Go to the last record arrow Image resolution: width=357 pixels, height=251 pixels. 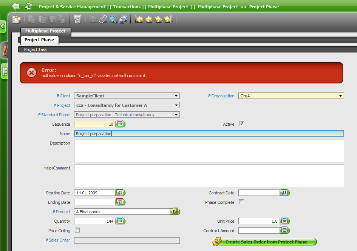click(x=168, y=19)
